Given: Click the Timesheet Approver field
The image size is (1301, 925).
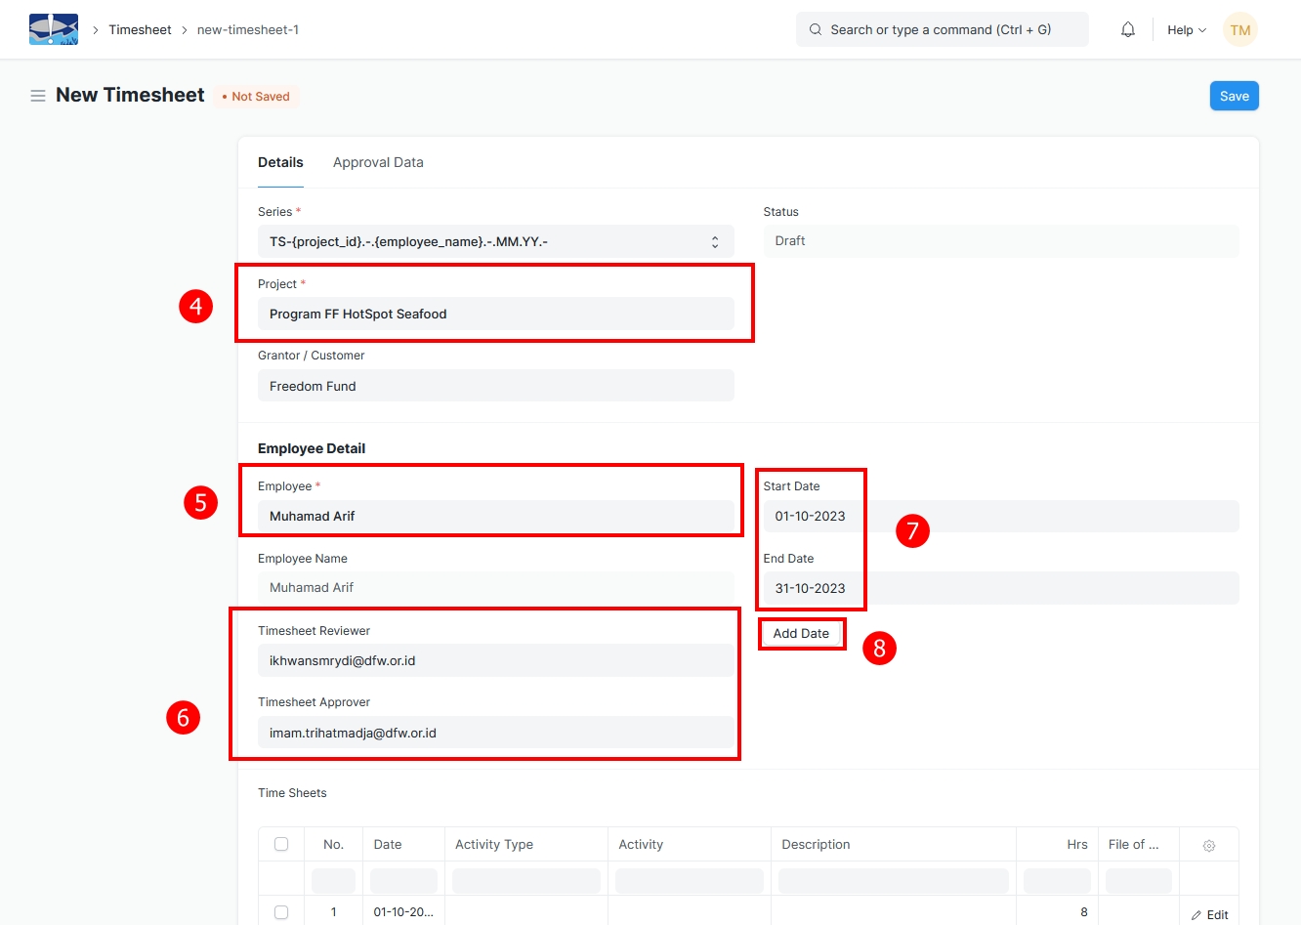Looking at the screenshot, I should click(x=495, y=733).
